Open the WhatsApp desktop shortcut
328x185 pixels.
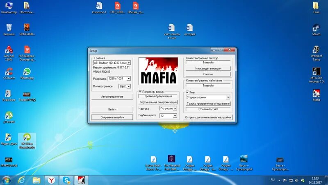(27, 74)
